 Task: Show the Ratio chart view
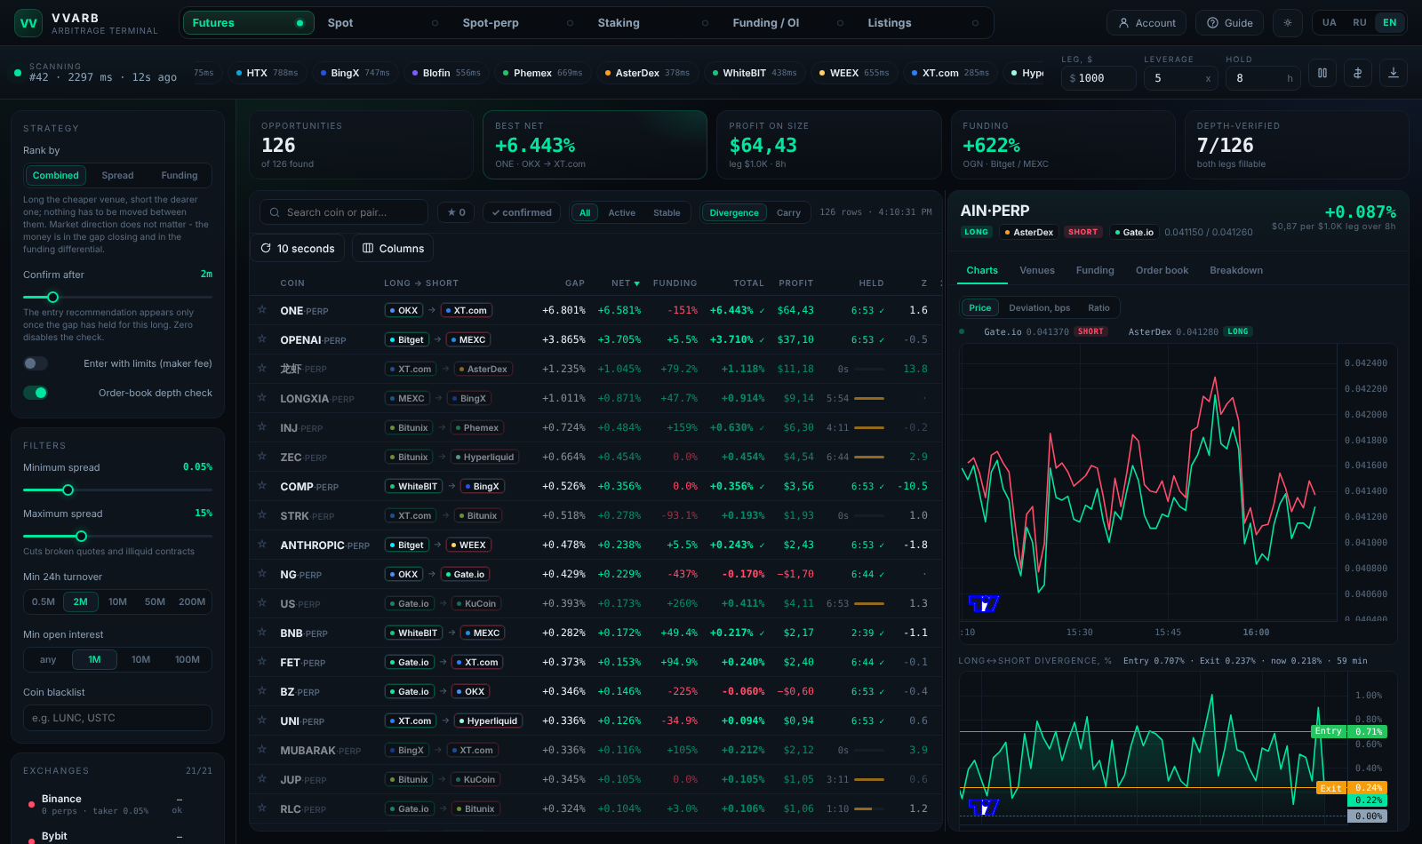1098,308
